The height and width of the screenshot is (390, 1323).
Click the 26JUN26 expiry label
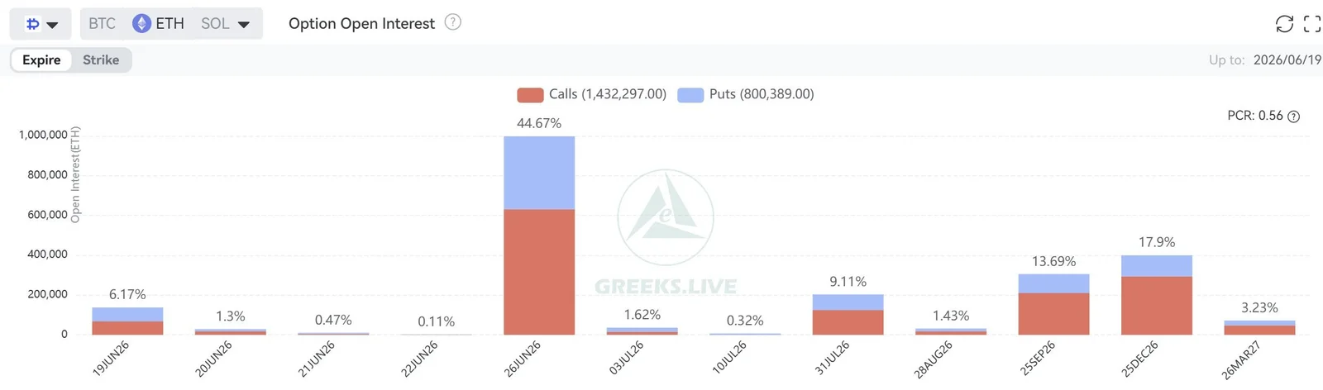pos(523,358)
